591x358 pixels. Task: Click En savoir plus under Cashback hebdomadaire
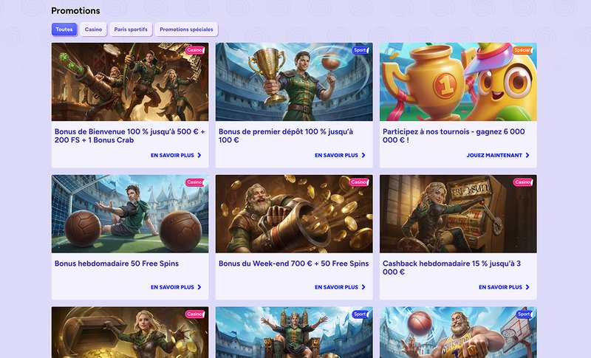504,287
